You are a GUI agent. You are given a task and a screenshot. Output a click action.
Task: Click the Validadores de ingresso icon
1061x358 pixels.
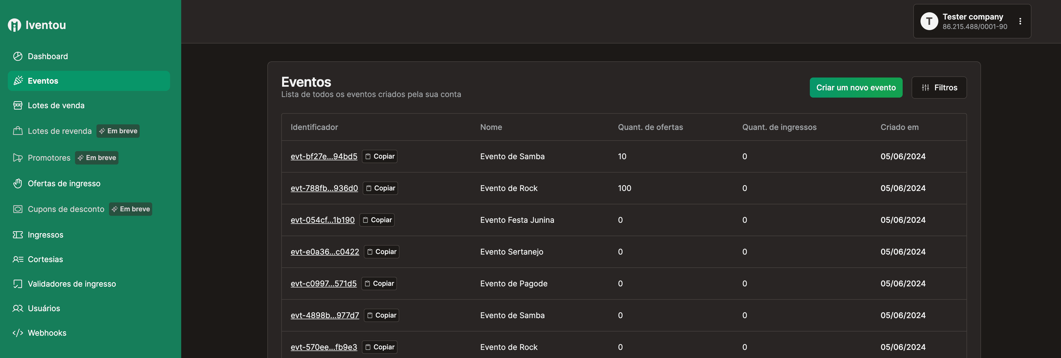[18, 284]
